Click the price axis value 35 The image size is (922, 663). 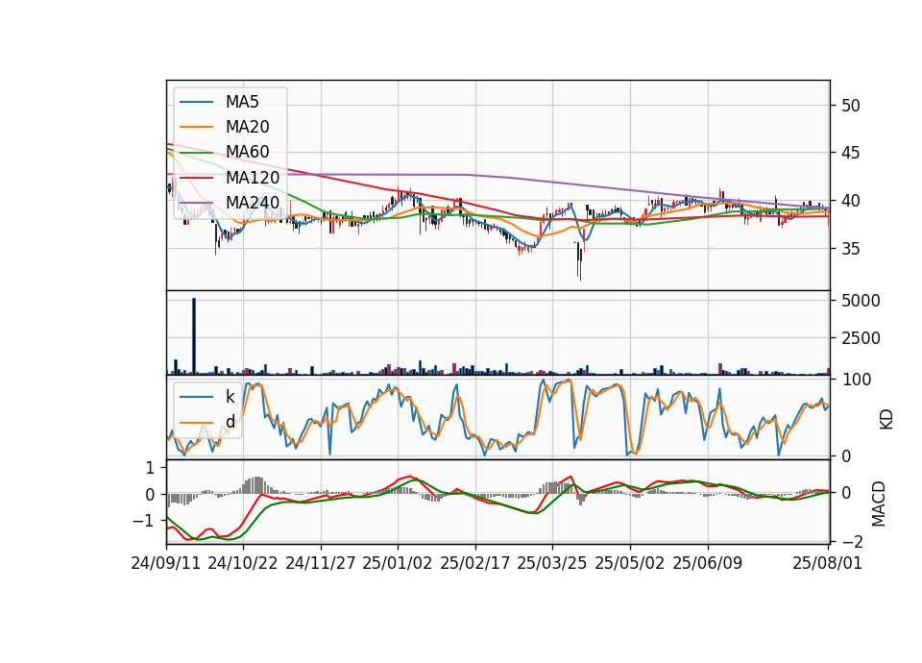pyautogui.click(x=851, y=249)
